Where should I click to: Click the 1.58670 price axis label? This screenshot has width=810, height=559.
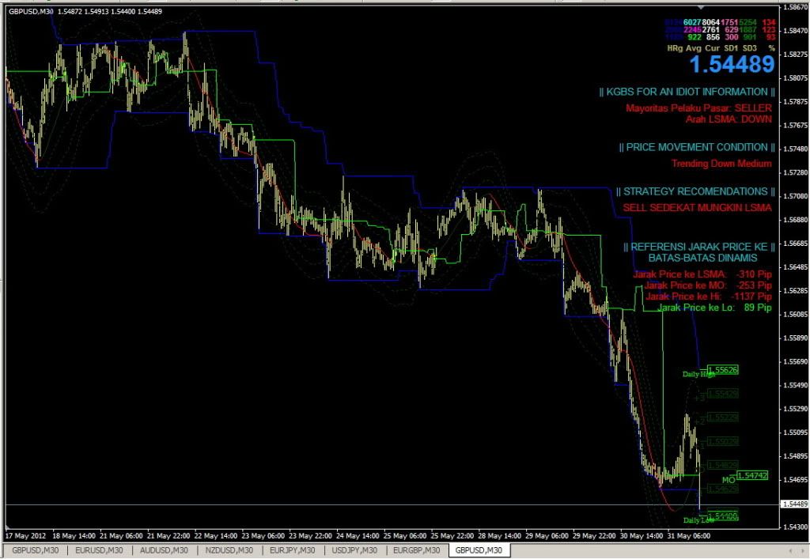point(795,7)
